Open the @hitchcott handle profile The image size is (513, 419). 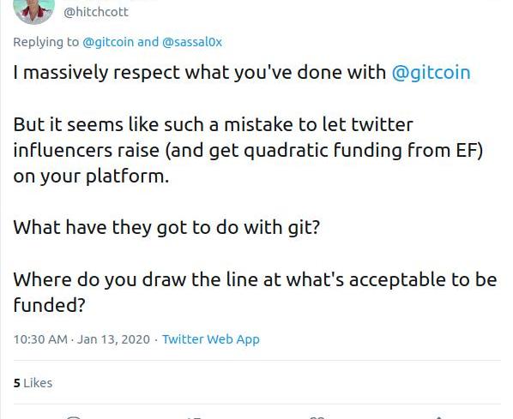coord(96,12)
